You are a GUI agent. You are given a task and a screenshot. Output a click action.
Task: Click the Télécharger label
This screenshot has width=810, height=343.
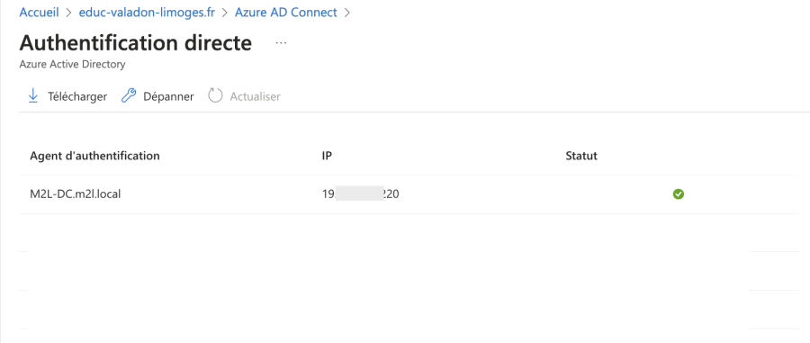[77, 96]
